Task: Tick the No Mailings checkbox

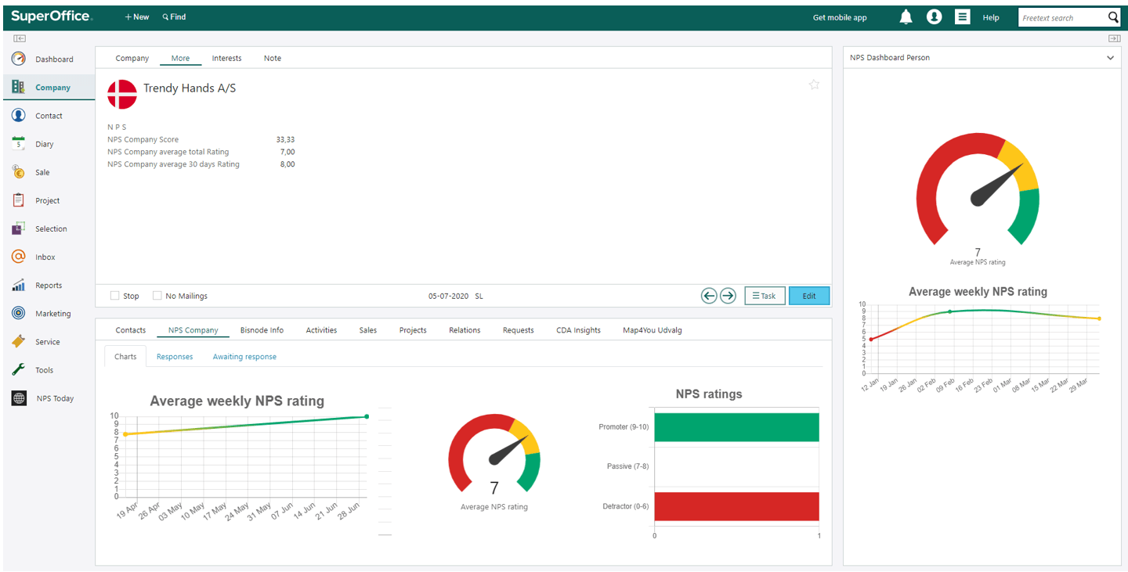Action: coord(157,296)
